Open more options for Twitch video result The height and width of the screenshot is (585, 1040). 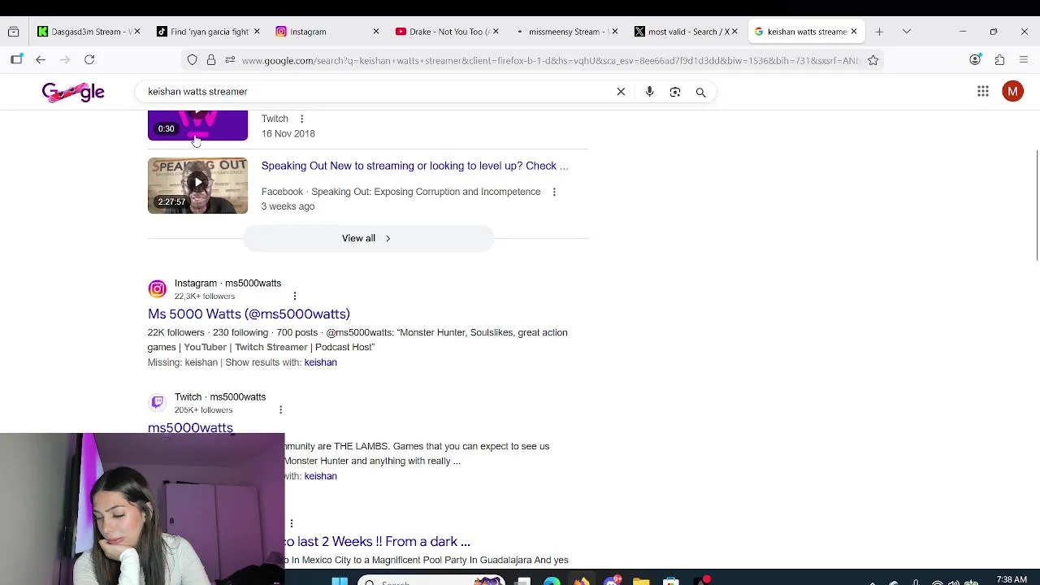(x=301, y=119)
